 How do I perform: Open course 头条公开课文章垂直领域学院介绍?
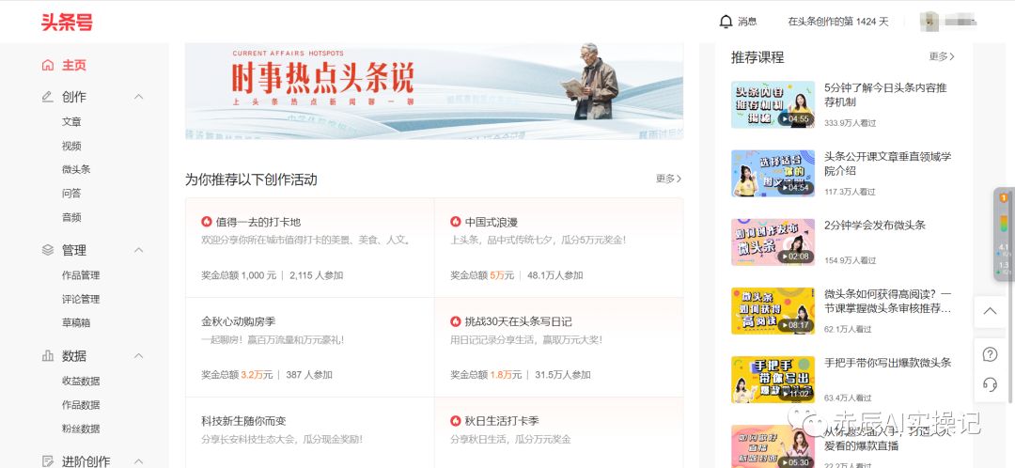coord(887,164)
